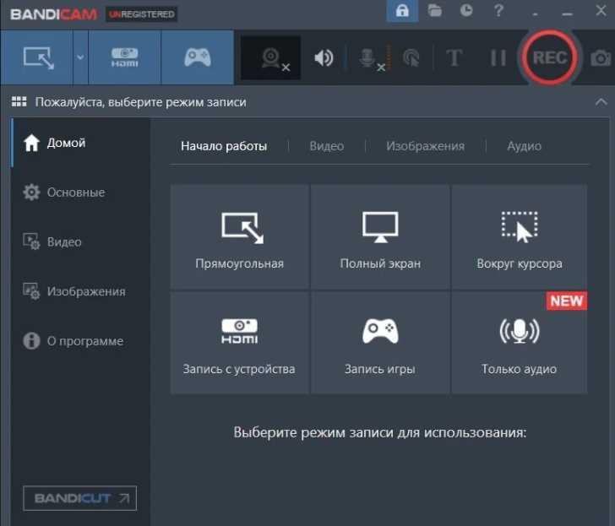Click the text overlay T icon
Image resolution: width=615 pixels, height=526 pixels.
click(454, 58)
